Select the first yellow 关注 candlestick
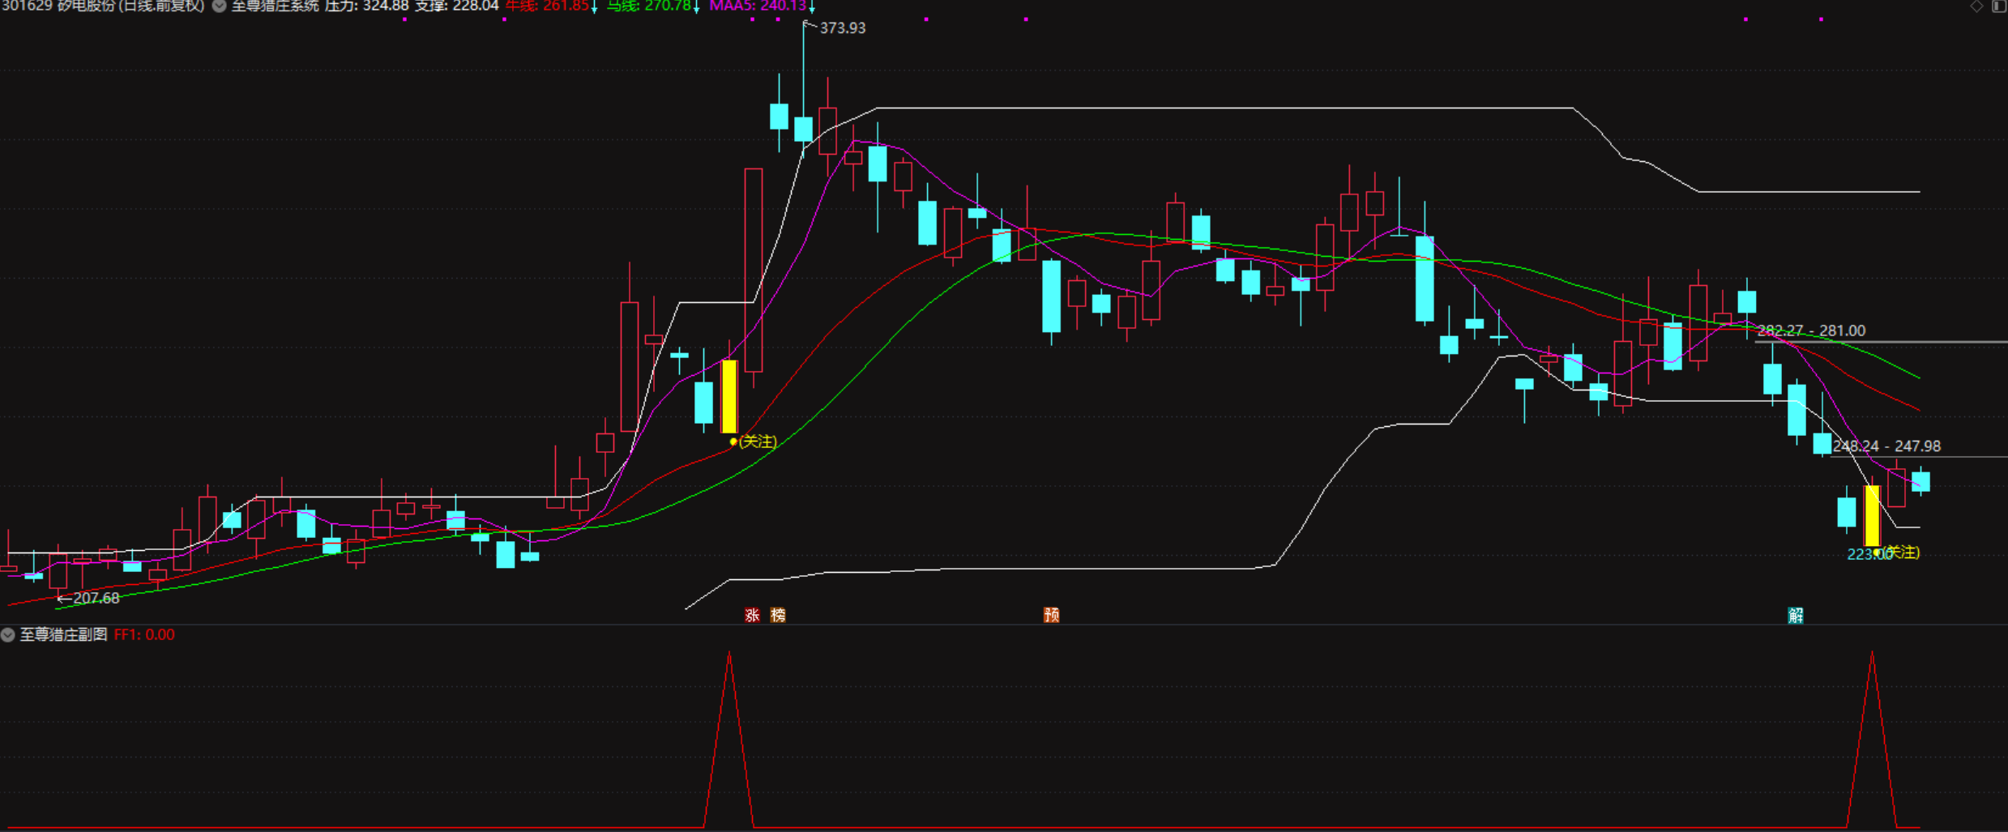2008x832 pixels. pos(729,396)
